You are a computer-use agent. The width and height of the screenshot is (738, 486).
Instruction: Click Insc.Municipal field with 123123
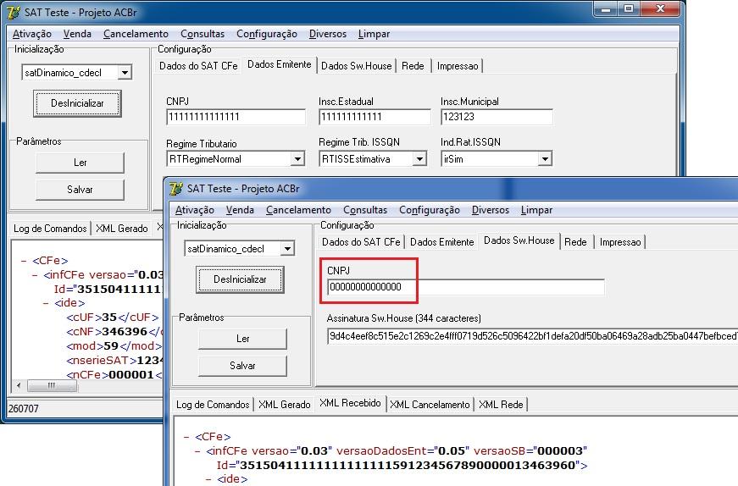pos(497,117)
